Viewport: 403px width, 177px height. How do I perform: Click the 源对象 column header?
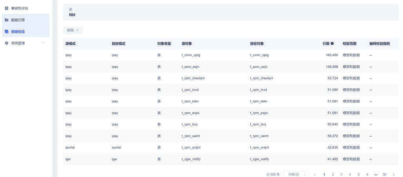tap(186, 44)
